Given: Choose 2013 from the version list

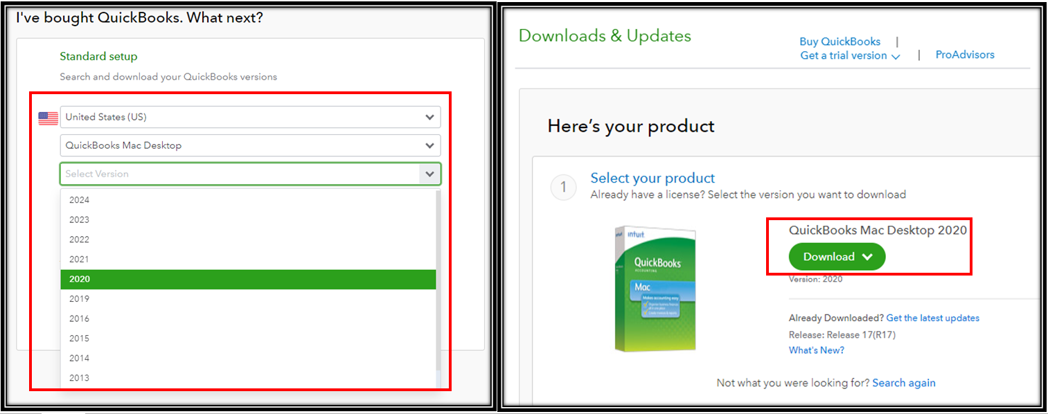Looking at the screenshot, I should click(248, 378).
